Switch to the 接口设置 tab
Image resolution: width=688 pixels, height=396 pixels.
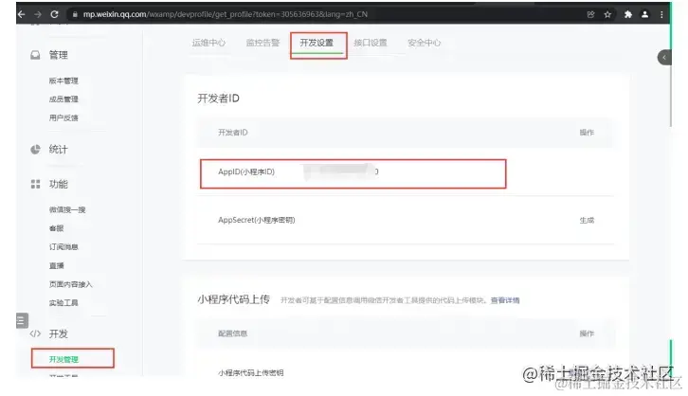click(x=371, y=43)
